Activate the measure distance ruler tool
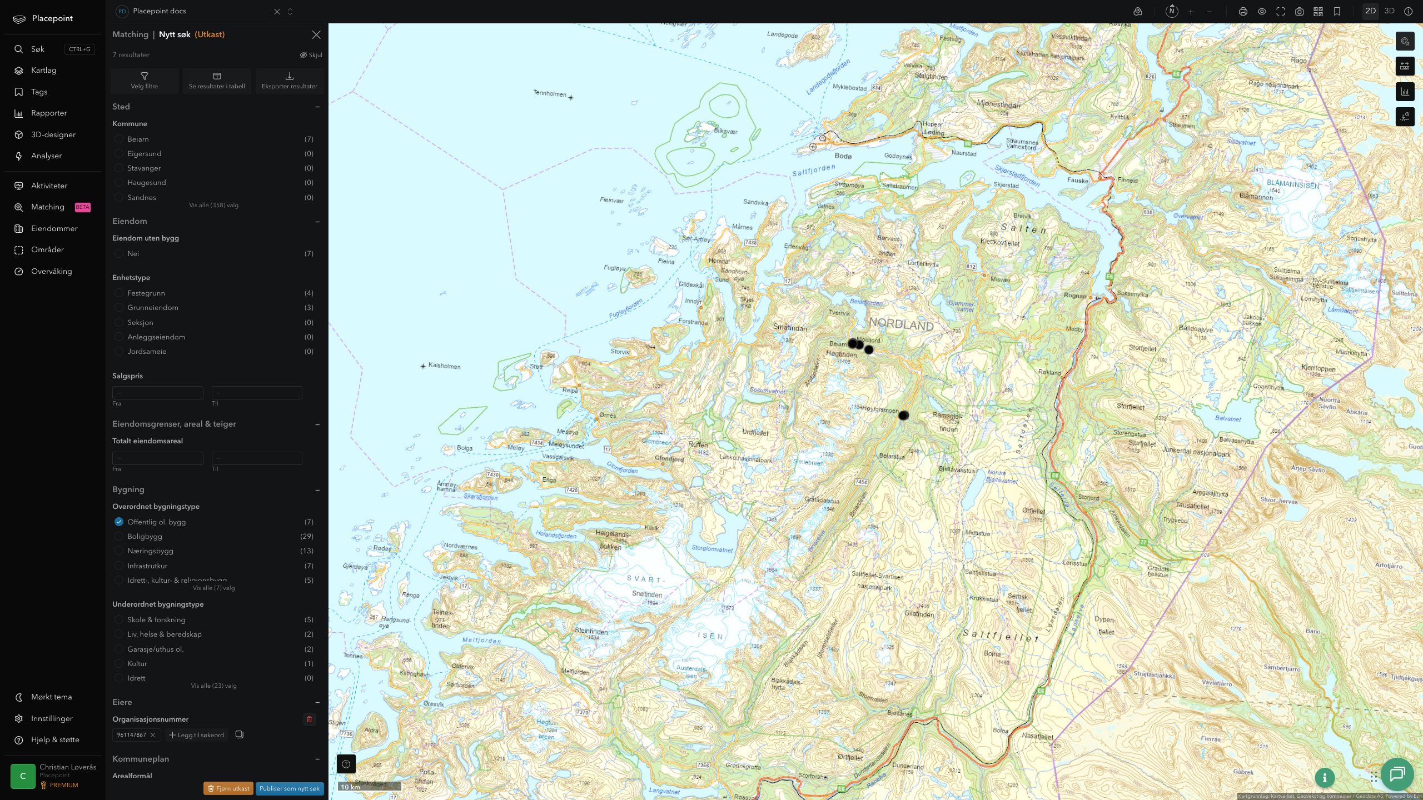 coord(1405,66)
